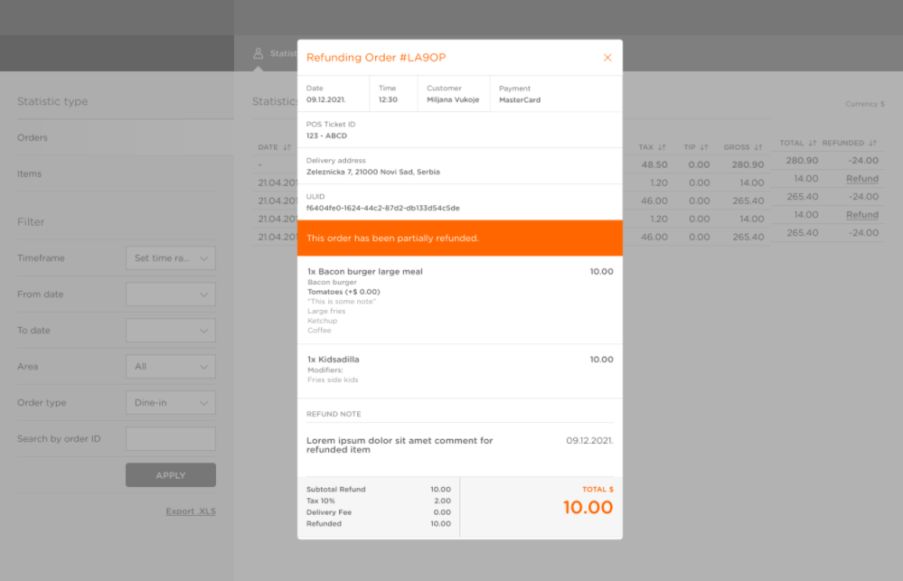Open the Timeframe dropdown
The width and height of the screenshot is (903, 581).
(x=170, y=258)
